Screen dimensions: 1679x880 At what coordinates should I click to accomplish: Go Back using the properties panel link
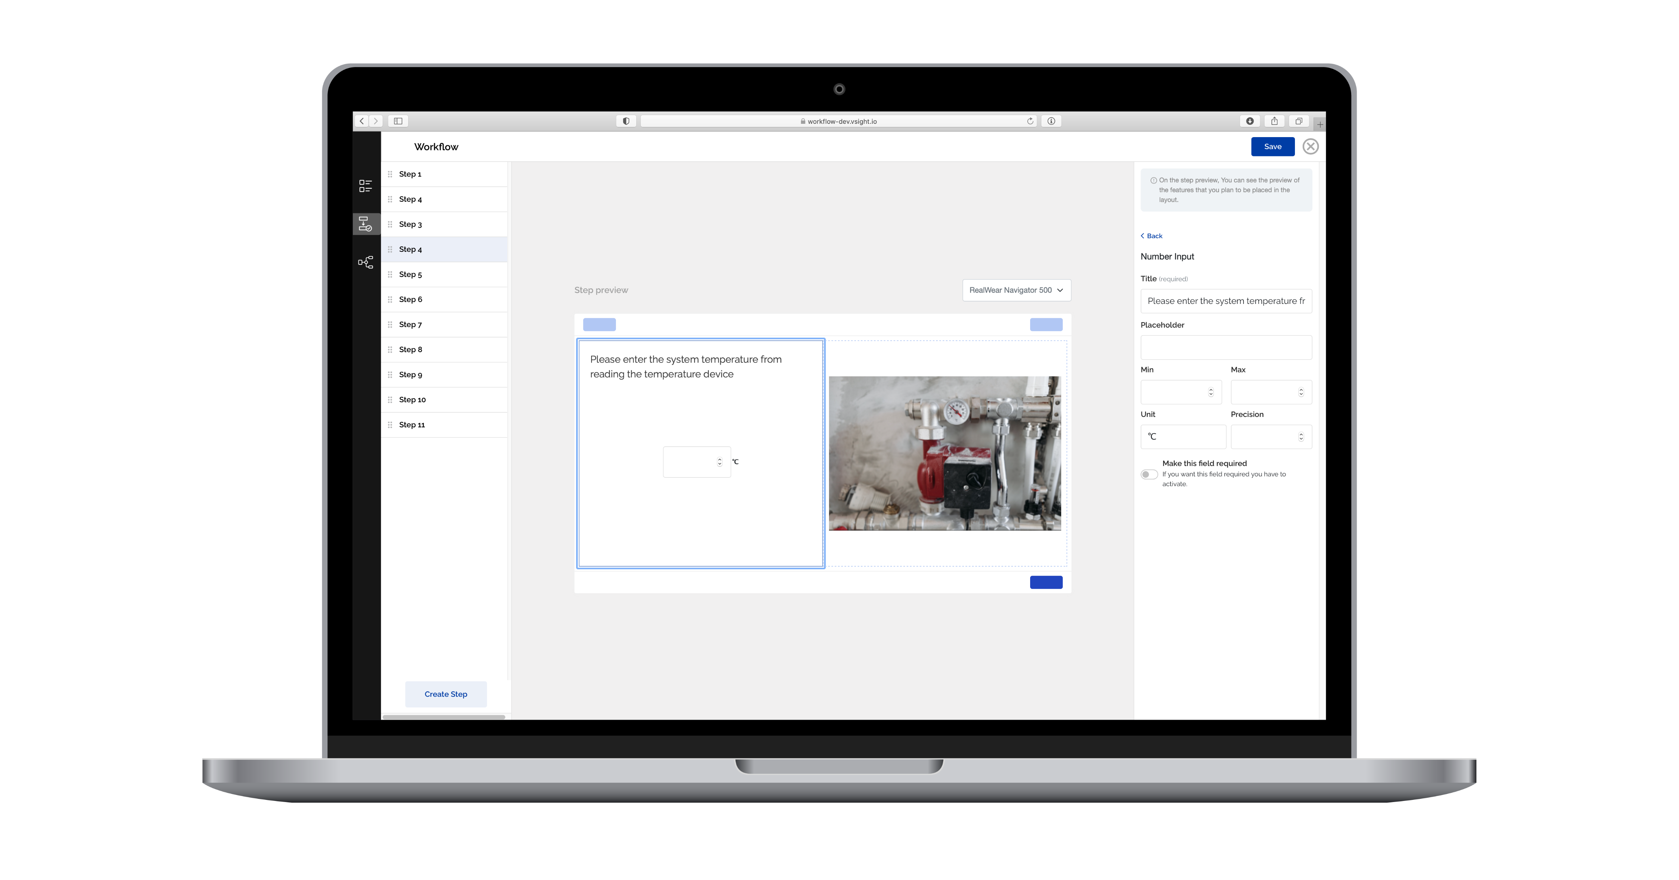coord(1151,235)
